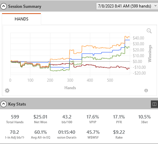Screen dimensions: 158x144
Task: Open graph settings gear icon
Action: 7,91
